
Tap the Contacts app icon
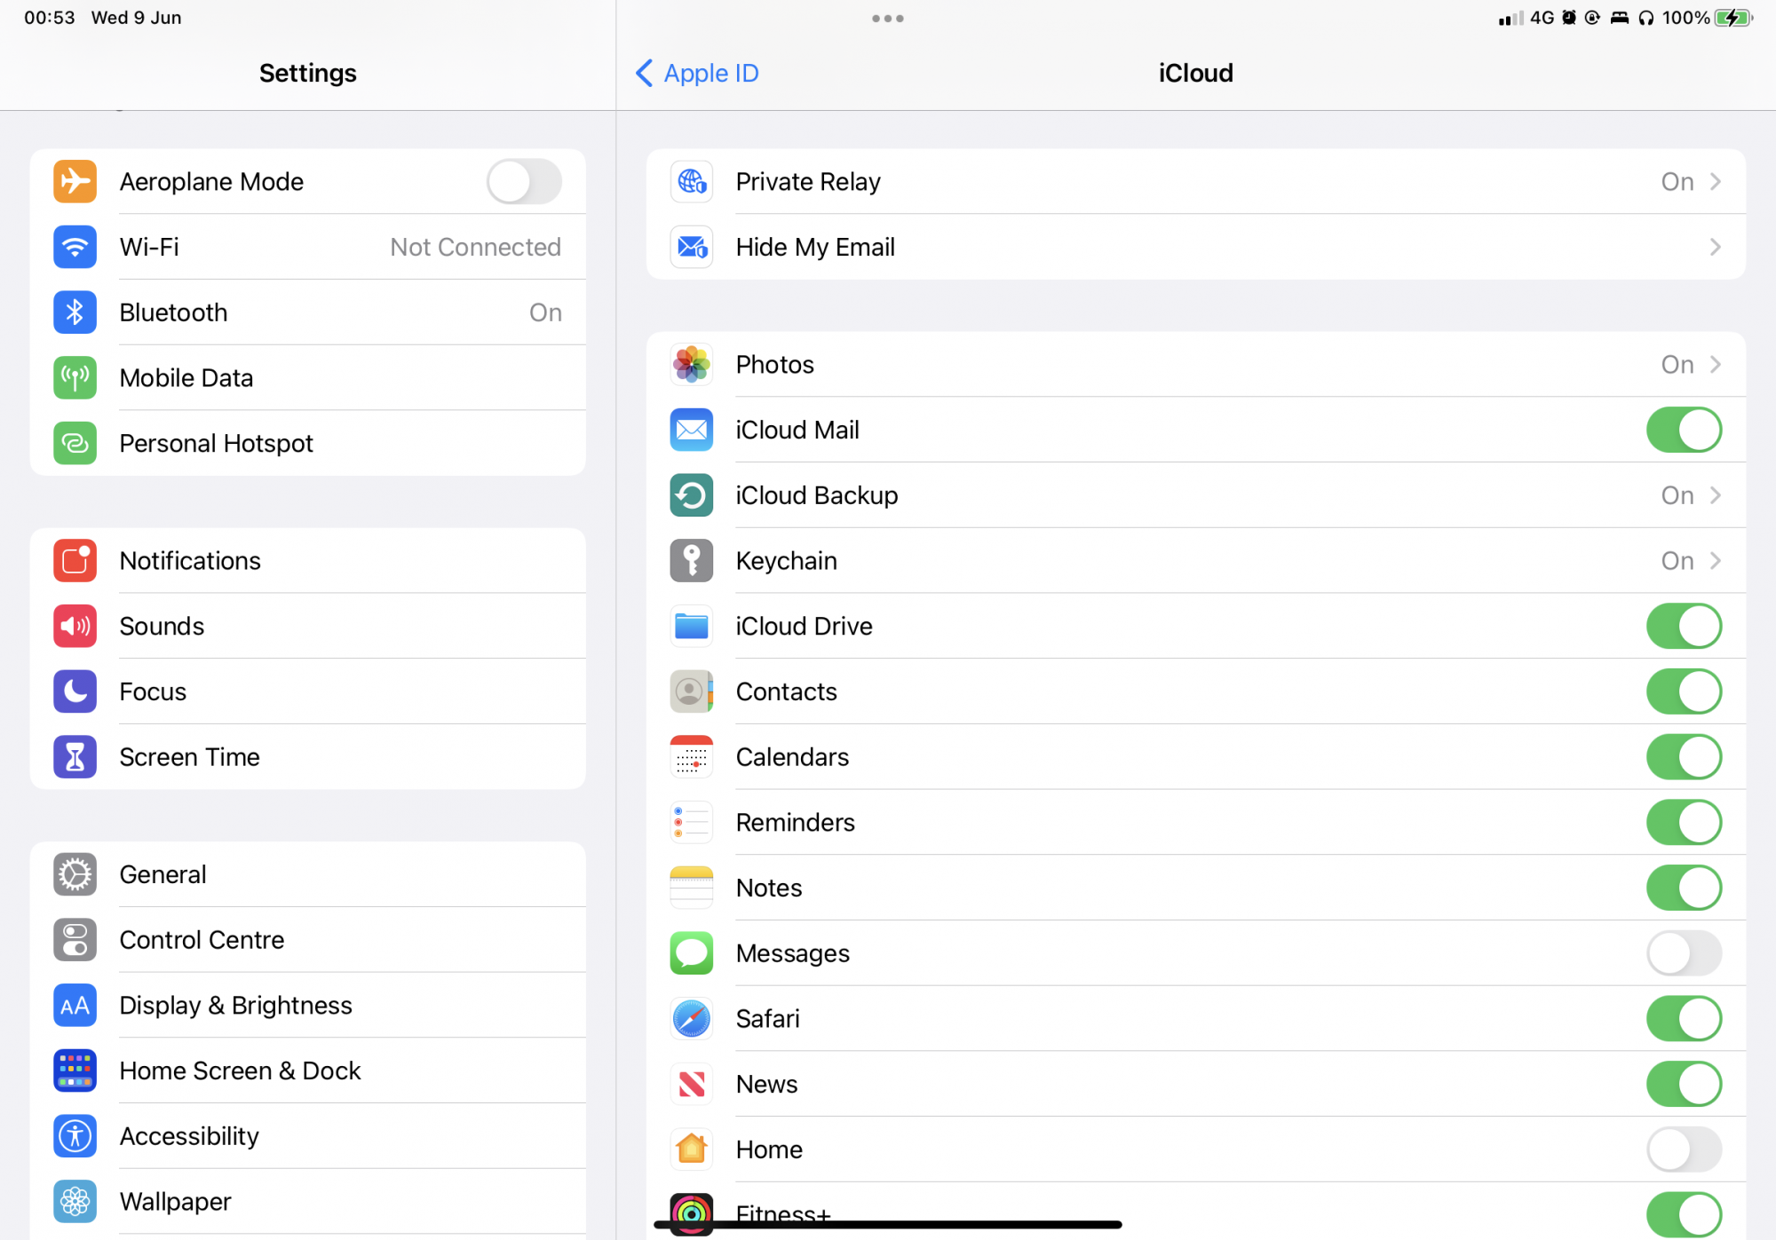692,691
